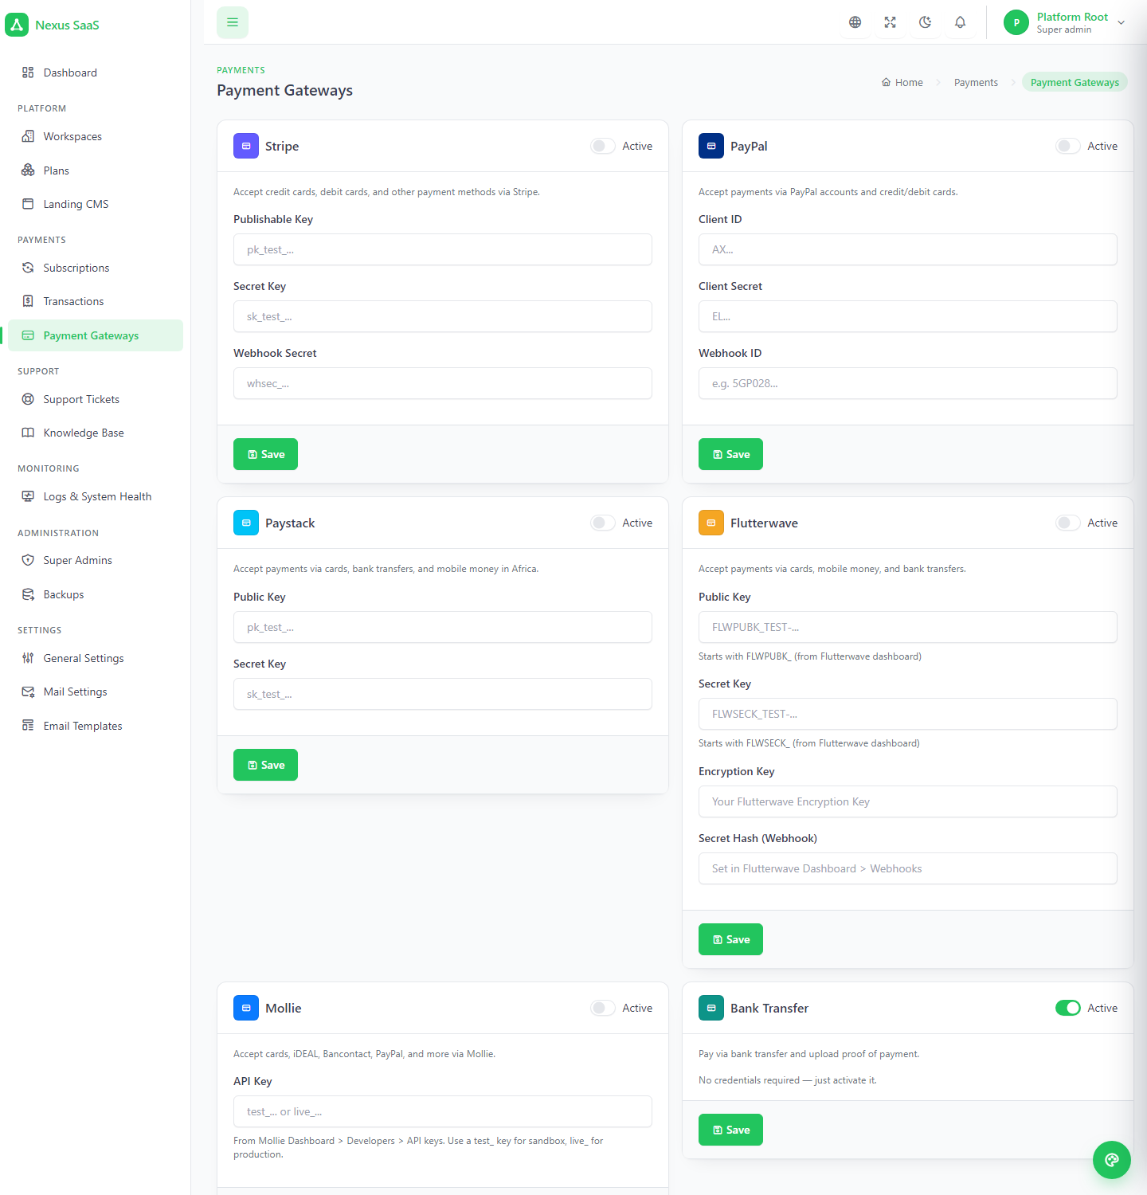Focus the PayPal Client Secret field

click(x=908, y=316)
